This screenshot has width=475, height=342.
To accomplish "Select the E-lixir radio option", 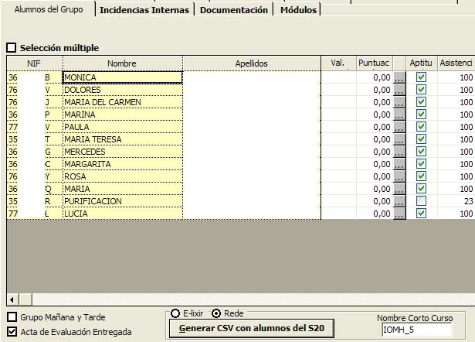I will 176,313.
